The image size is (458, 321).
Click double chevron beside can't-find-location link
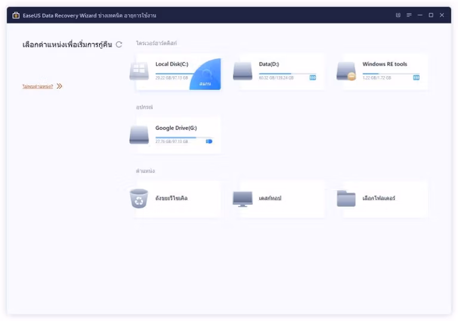[x=59, y=86]
